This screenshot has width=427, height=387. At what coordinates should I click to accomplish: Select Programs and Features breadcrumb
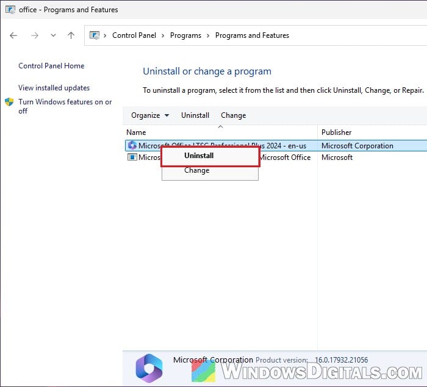(x=252, y=35)
